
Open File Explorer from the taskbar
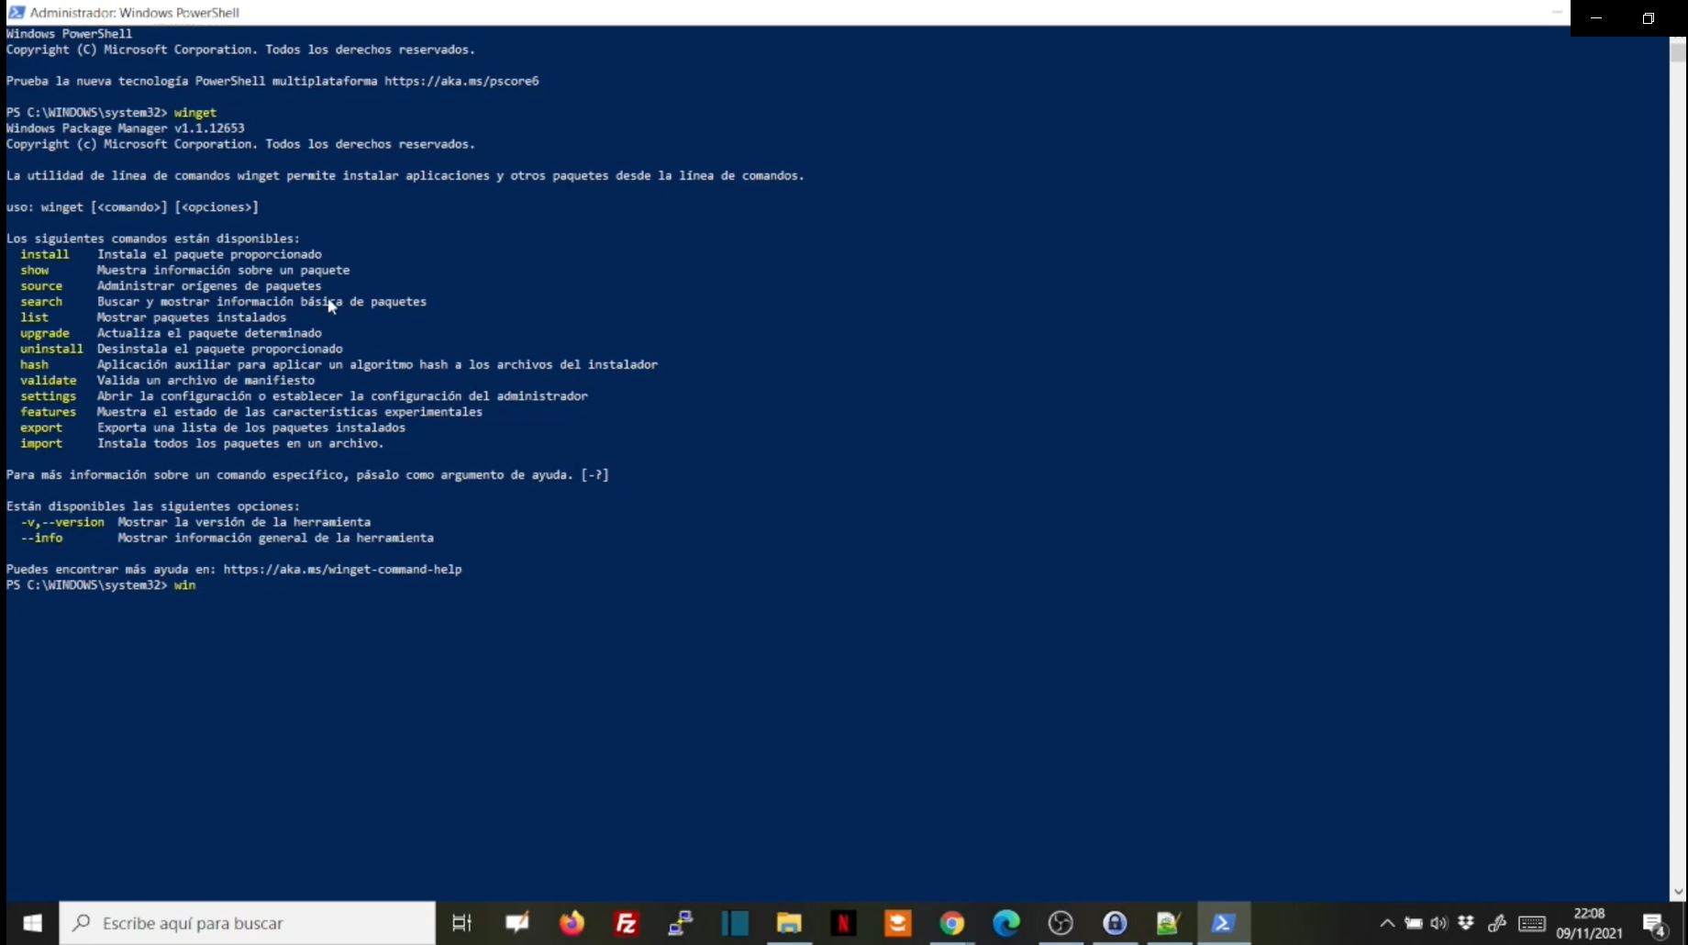[789, 923]
